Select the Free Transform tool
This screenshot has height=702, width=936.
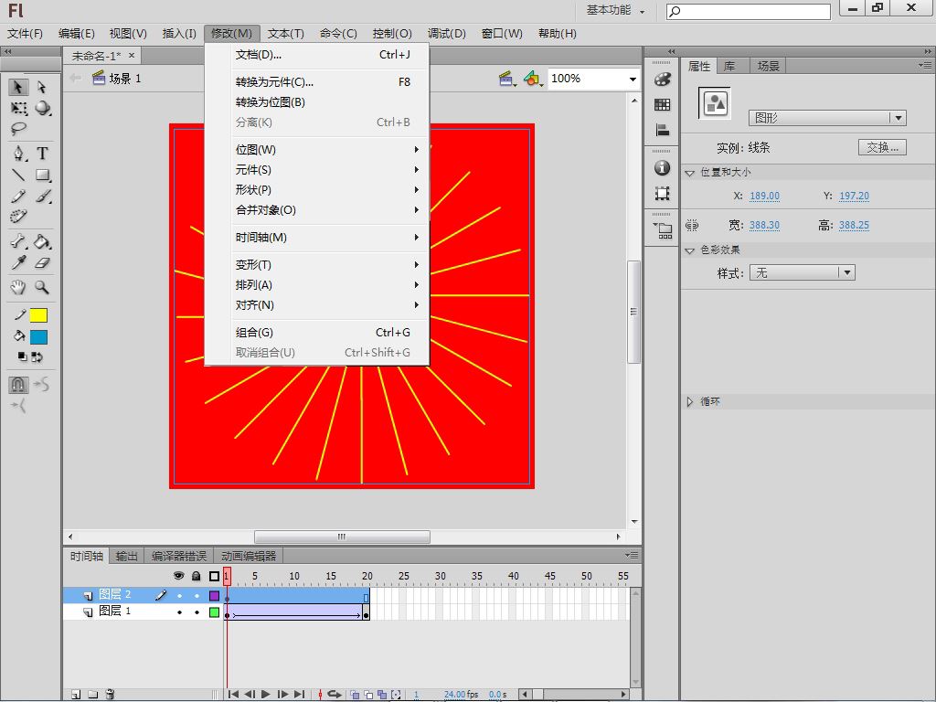pos(18,108)
